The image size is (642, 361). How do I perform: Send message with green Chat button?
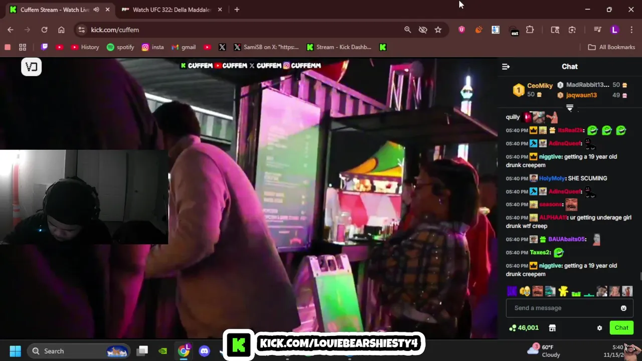point(621,328)
